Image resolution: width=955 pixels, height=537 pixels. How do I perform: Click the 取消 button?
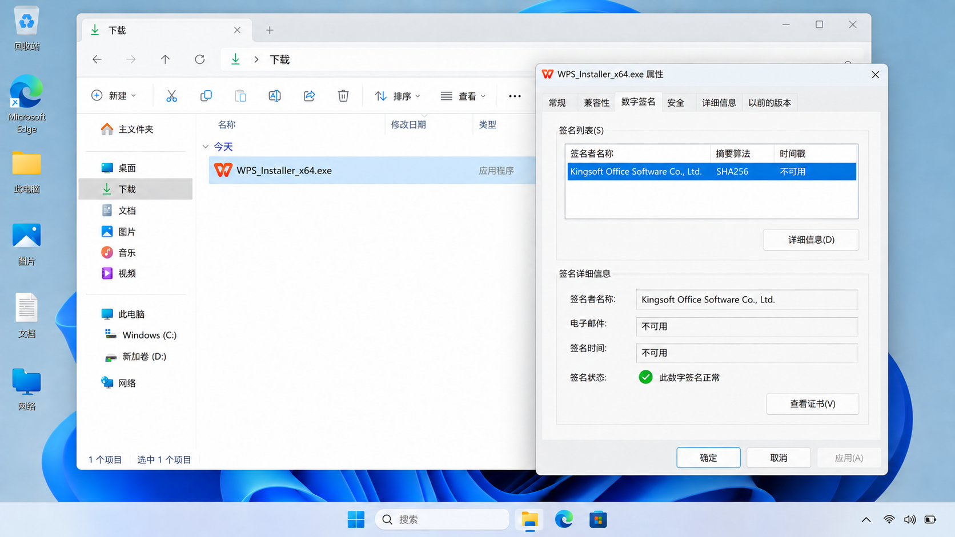(779, 458)
